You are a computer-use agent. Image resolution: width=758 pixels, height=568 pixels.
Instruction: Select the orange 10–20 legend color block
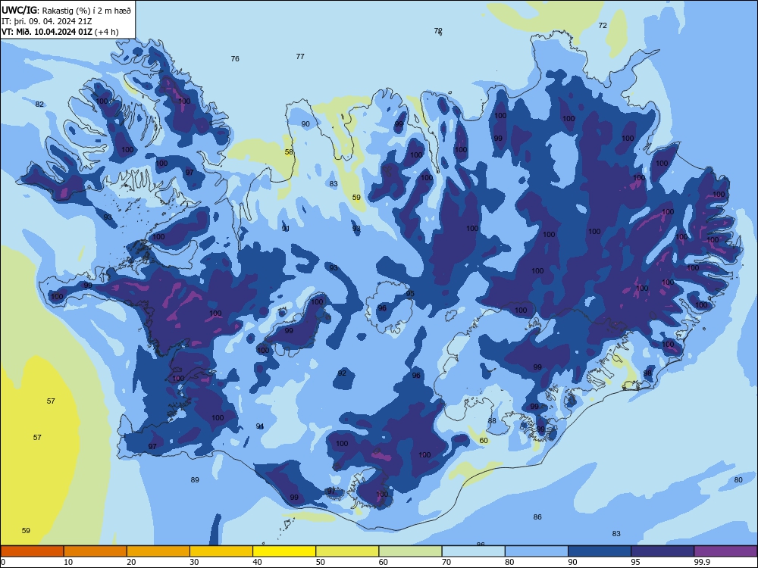coord(96,551)
